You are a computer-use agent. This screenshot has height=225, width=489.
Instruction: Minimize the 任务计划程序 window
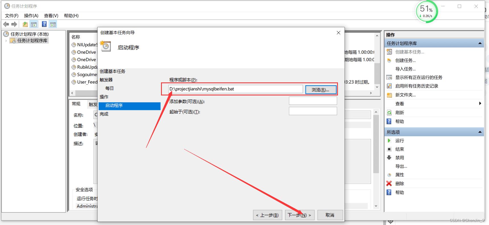443,6
